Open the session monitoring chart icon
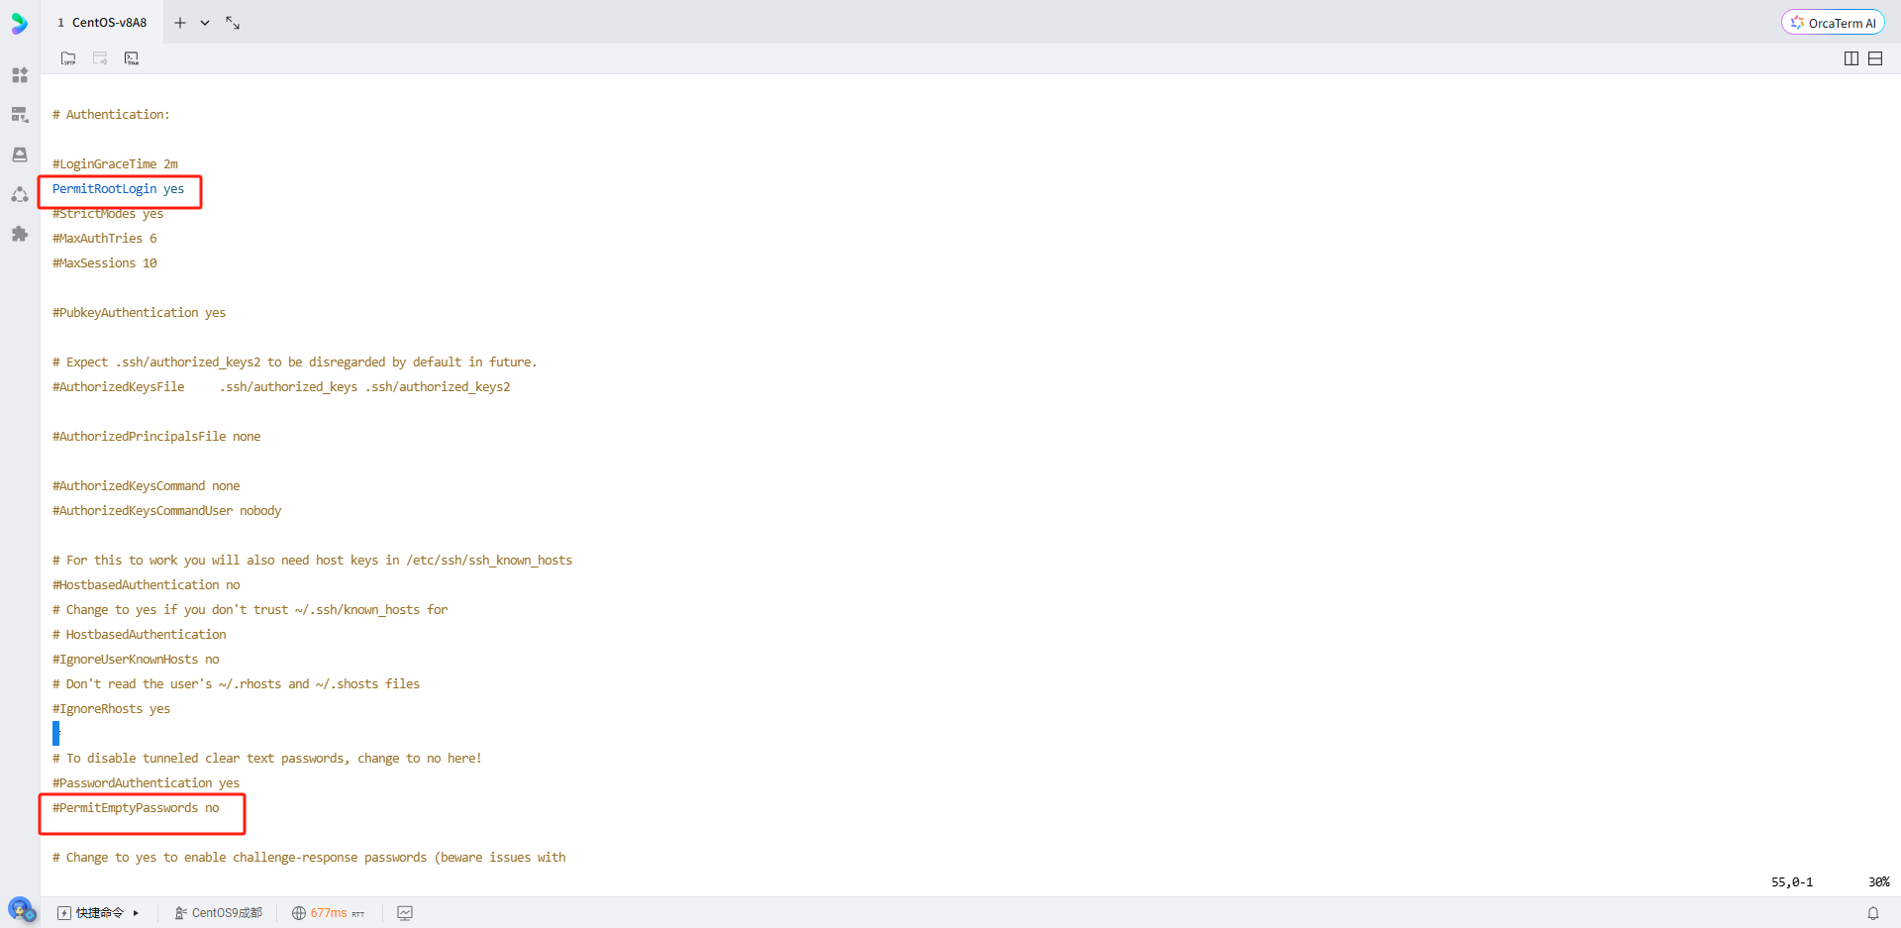The image size is (1901, 928). point(404,912)
